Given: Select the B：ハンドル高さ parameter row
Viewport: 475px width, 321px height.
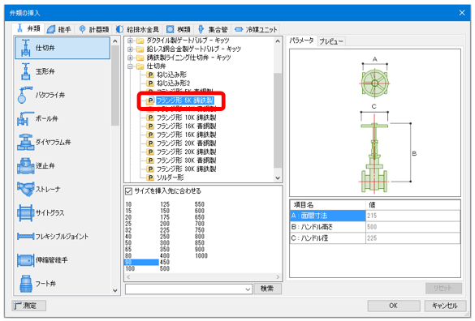Looking at the screenshot, I should (x=328, y=227).
